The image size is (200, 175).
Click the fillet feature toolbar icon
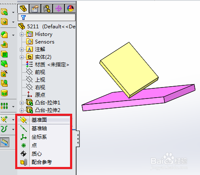coord(4,35)
